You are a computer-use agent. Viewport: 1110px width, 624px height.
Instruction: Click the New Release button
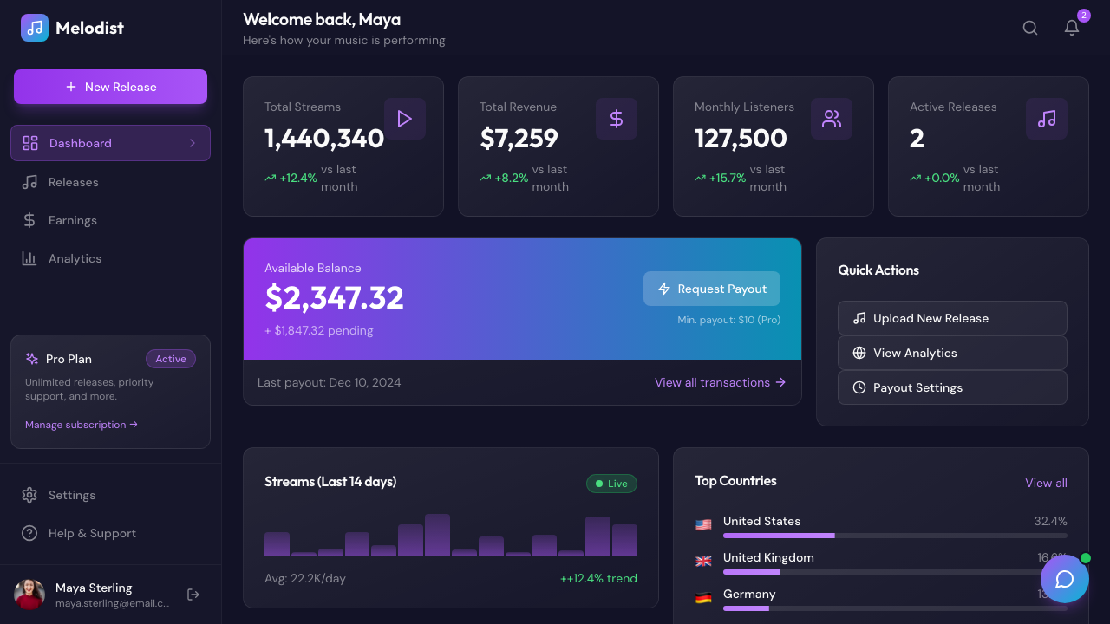[x=110, y=87]
